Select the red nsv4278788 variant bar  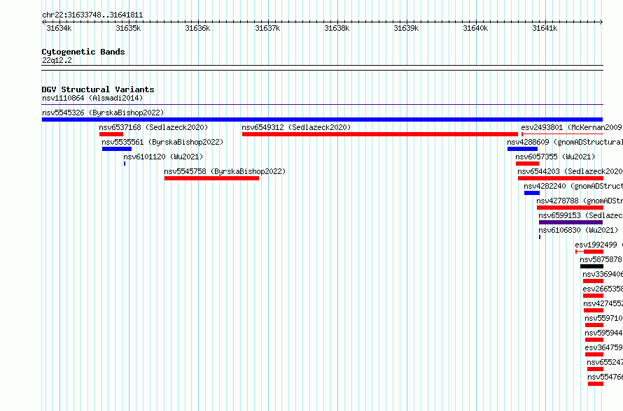(x=570, y=208)
